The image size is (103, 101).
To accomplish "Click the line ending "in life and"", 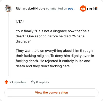I will (53, 61).
